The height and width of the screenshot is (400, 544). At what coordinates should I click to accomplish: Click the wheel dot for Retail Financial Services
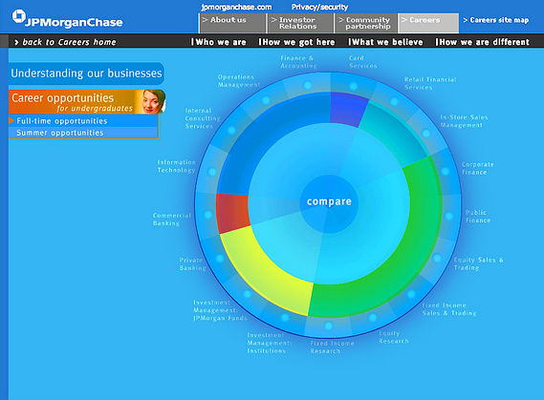394,101
